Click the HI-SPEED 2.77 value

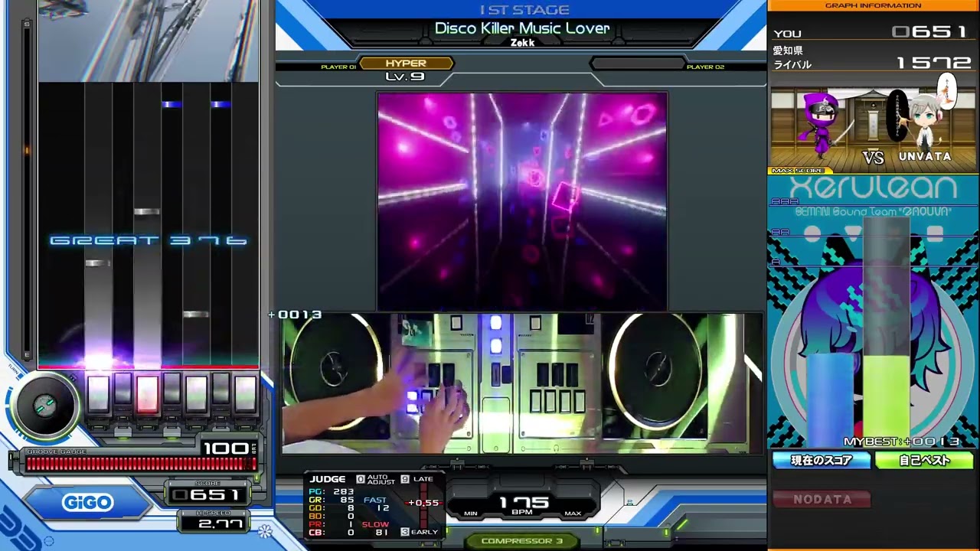click(x=220, y=524)
